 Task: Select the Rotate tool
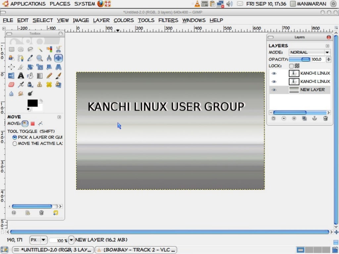[30, 67]
